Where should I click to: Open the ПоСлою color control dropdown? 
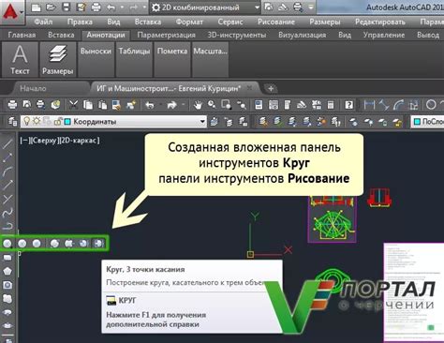(427, 122)
